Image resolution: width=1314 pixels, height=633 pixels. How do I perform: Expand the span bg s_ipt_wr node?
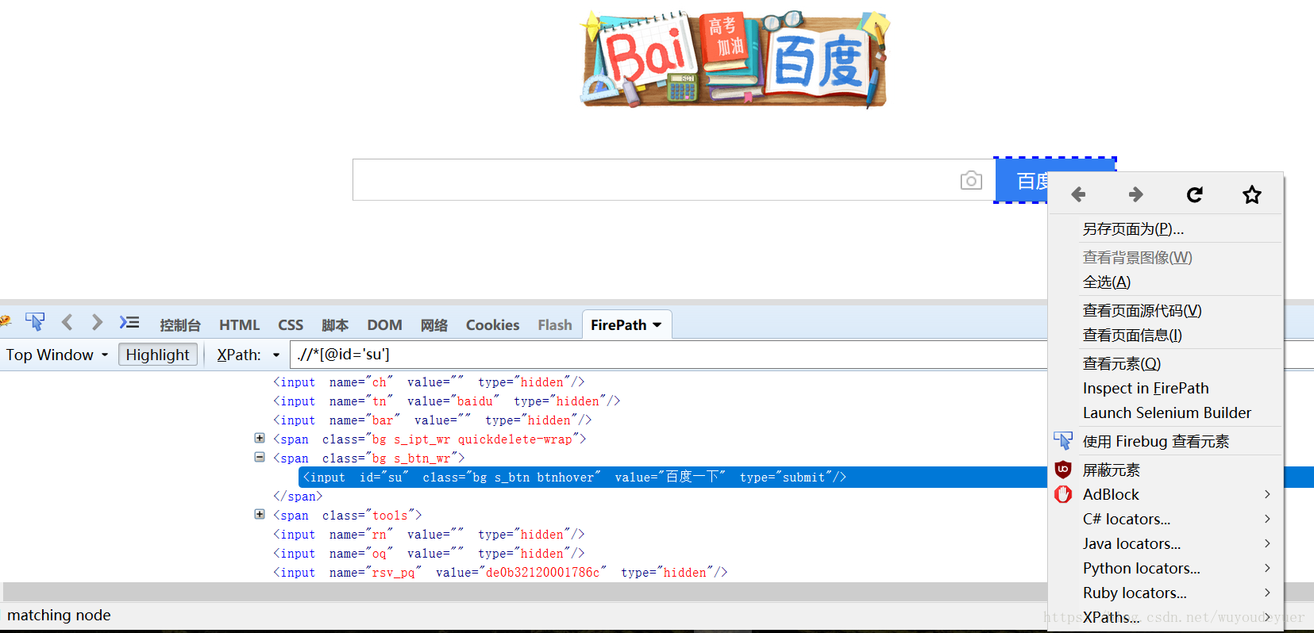pyautogui.click(x=260, y=438)
